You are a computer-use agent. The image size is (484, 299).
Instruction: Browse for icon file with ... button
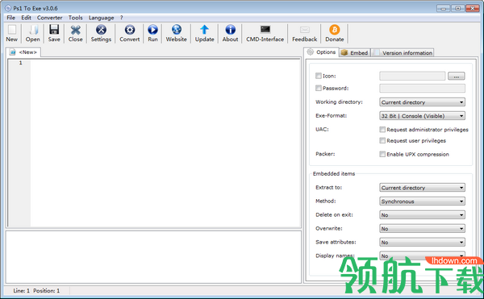[x=457, y=76]
